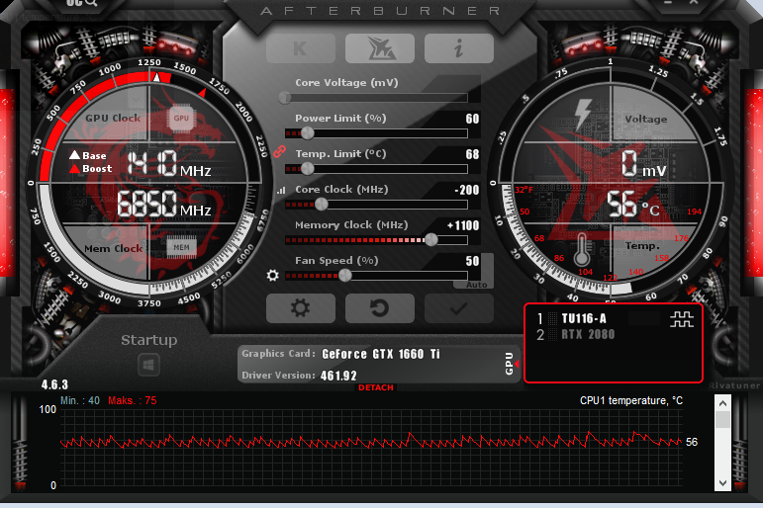Screen dimensions: 763x508
Task: Click the Min. : 40 readout
Action: click(x=80, y=400)
